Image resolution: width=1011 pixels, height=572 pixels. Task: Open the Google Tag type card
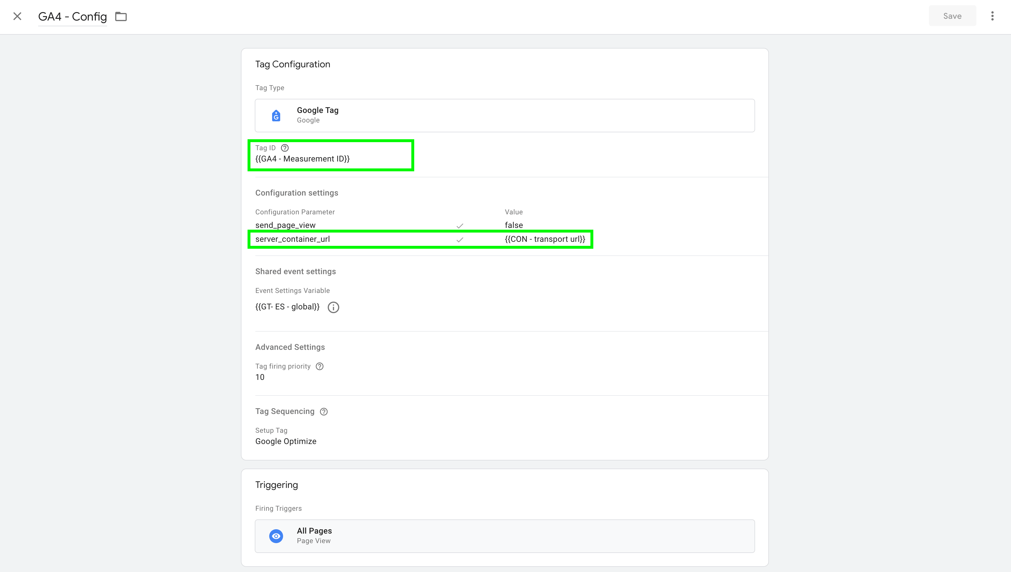click(505, 116)
